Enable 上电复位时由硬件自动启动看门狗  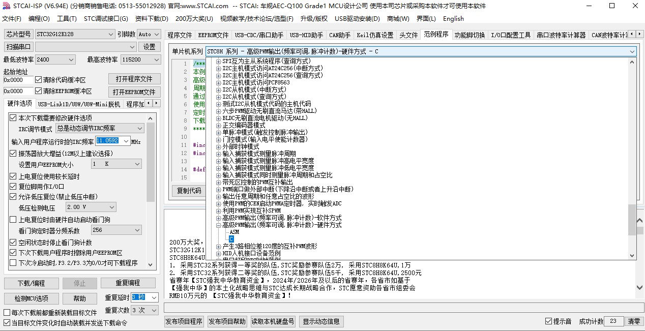tap(13, 220)
